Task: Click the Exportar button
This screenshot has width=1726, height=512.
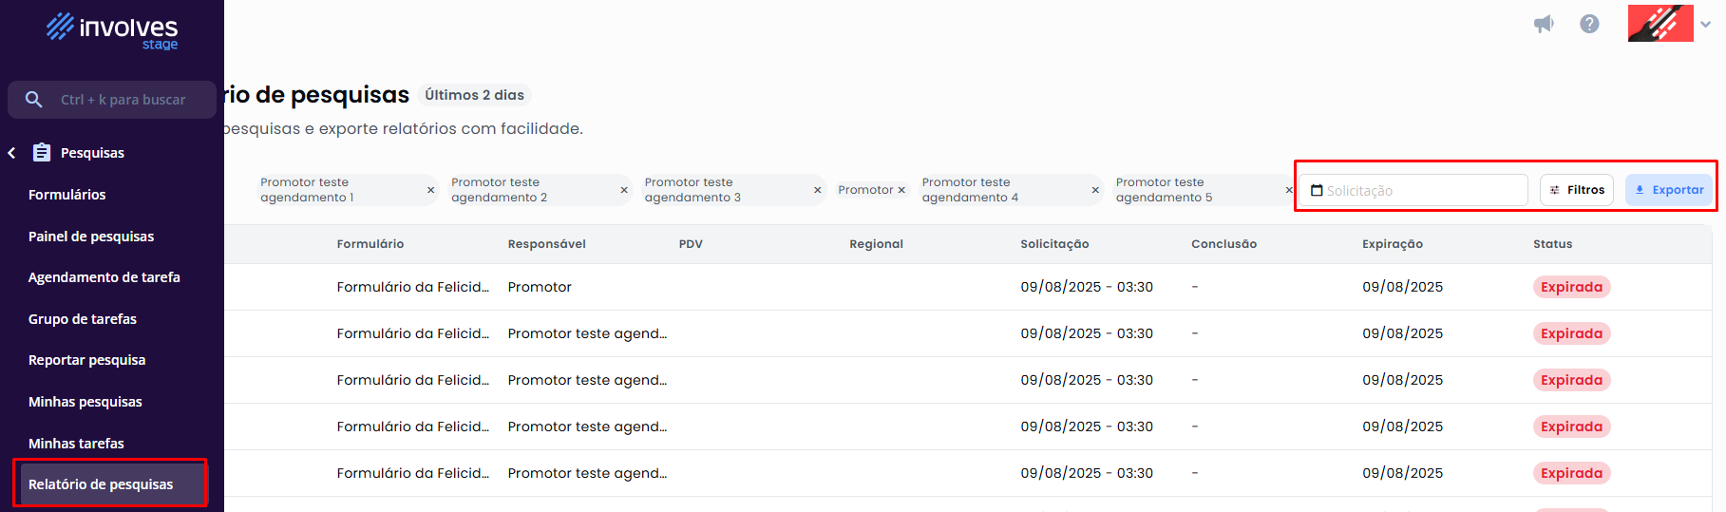Action: (1668, 190)
